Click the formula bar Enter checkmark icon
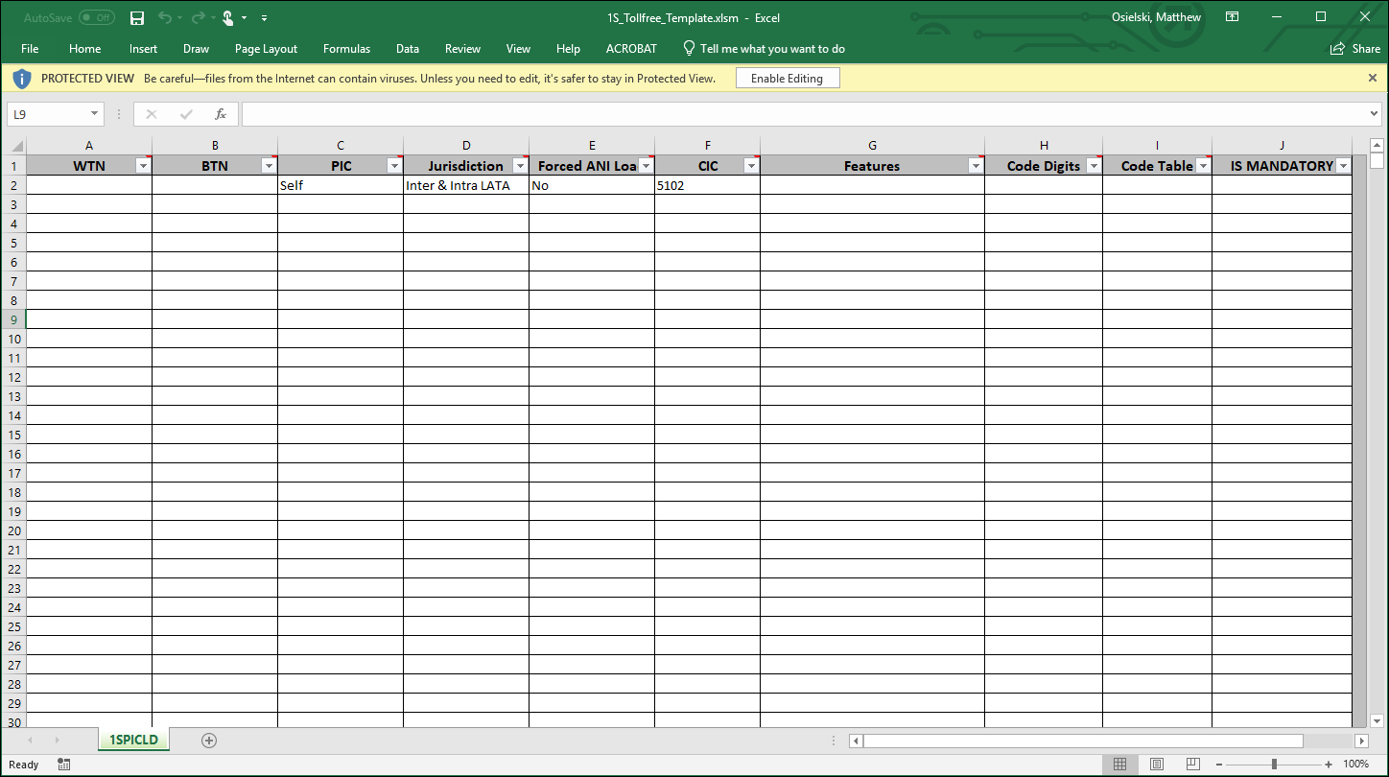1389x777 pixels. click(186, 114)
